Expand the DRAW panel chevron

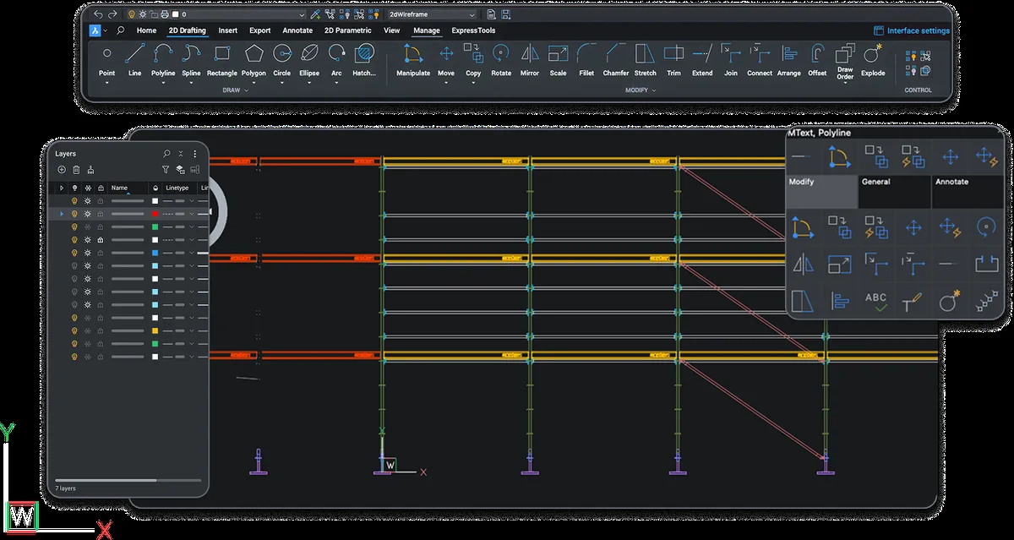(x=247, y=90)
